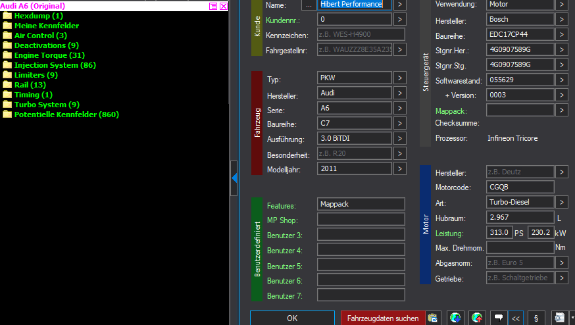Expand the Injection System (86) folder

pos(55,65)
